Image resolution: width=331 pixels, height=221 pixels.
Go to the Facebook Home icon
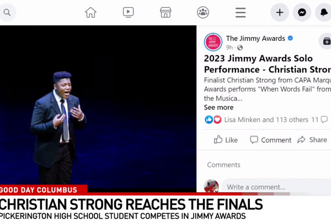pos(90,12)
